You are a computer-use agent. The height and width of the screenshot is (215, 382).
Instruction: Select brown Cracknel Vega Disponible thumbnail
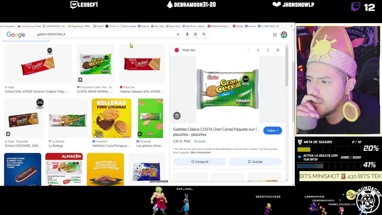[24, 118]
